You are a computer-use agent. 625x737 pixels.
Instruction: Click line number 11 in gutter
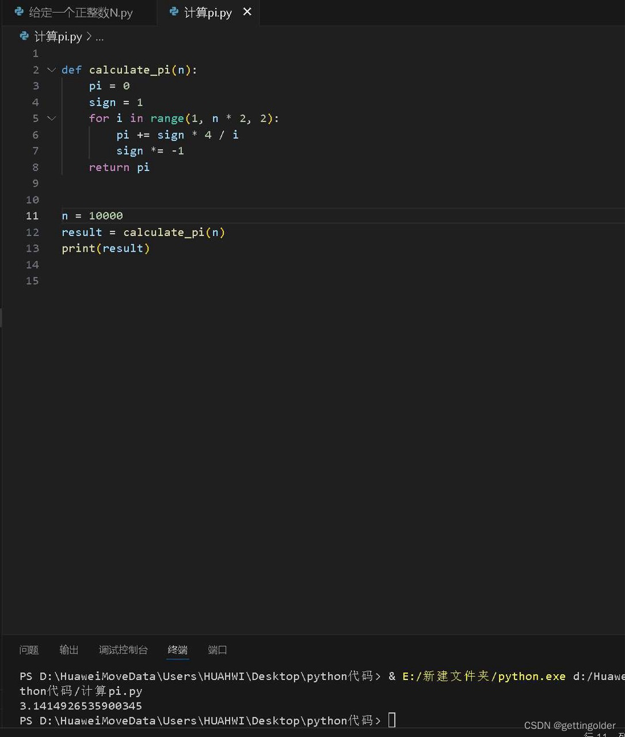(32, 216)
